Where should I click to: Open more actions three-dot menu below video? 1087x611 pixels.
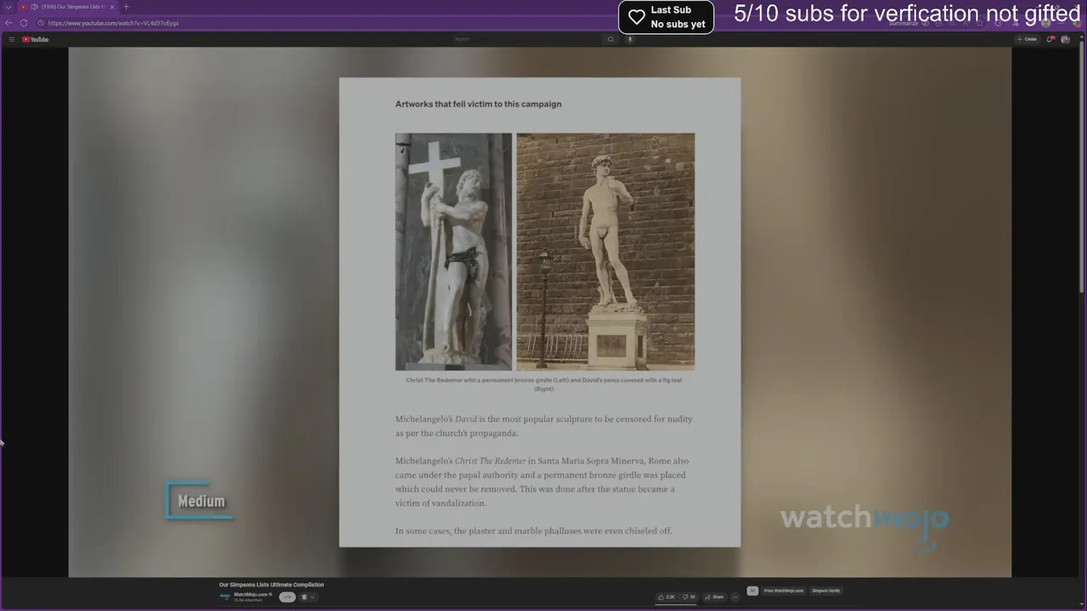pyautogui.click(x=735, y=597)
